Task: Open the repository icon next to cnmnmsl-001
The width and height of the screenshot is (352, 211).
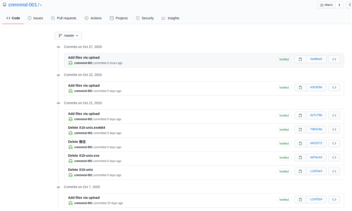Action: click(4, 4)
